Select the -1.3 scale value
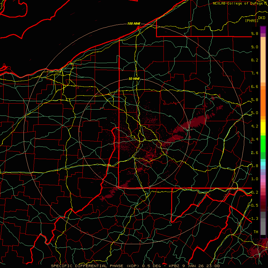268x268 pixels. tap(254, 219)
